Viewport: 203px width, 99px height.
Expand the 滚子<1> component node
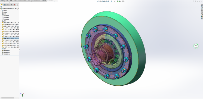1,30
